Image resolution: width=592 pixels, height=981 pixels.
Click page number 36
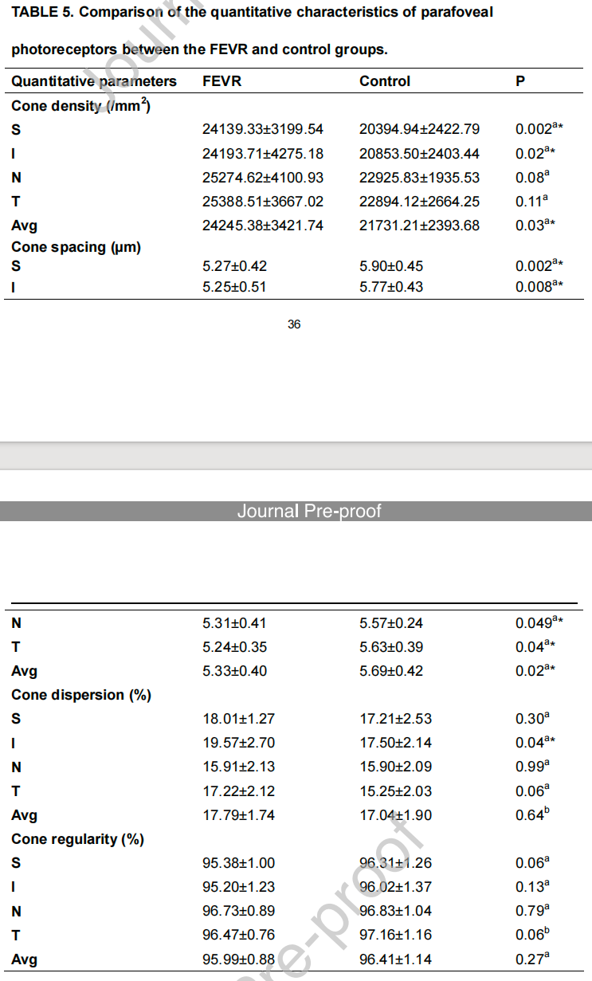click(294, 324)
